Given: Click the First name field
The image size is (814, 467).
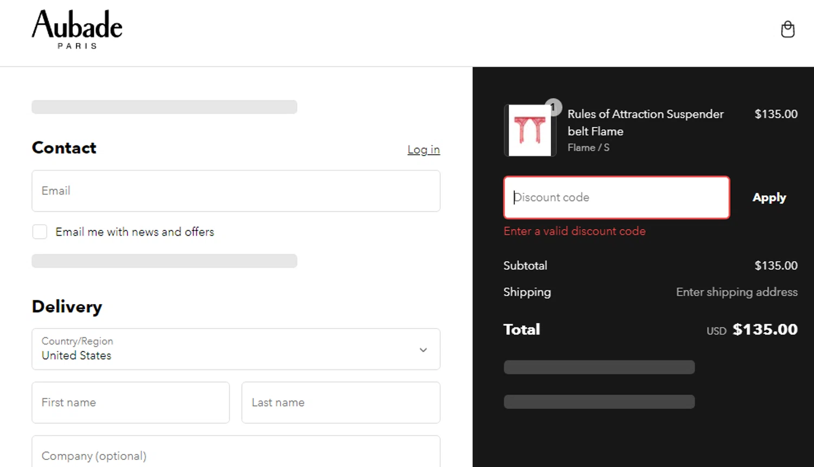Looking at the screenshot, I should pyautogui.click(x=131, y=402).
